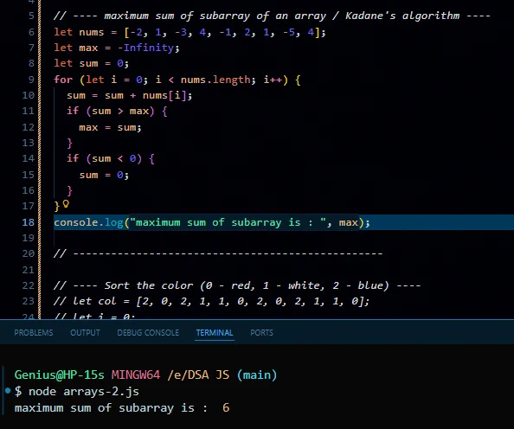
Task: Click 'nums.length' in the for loop
Action: [x=215, y=80]
